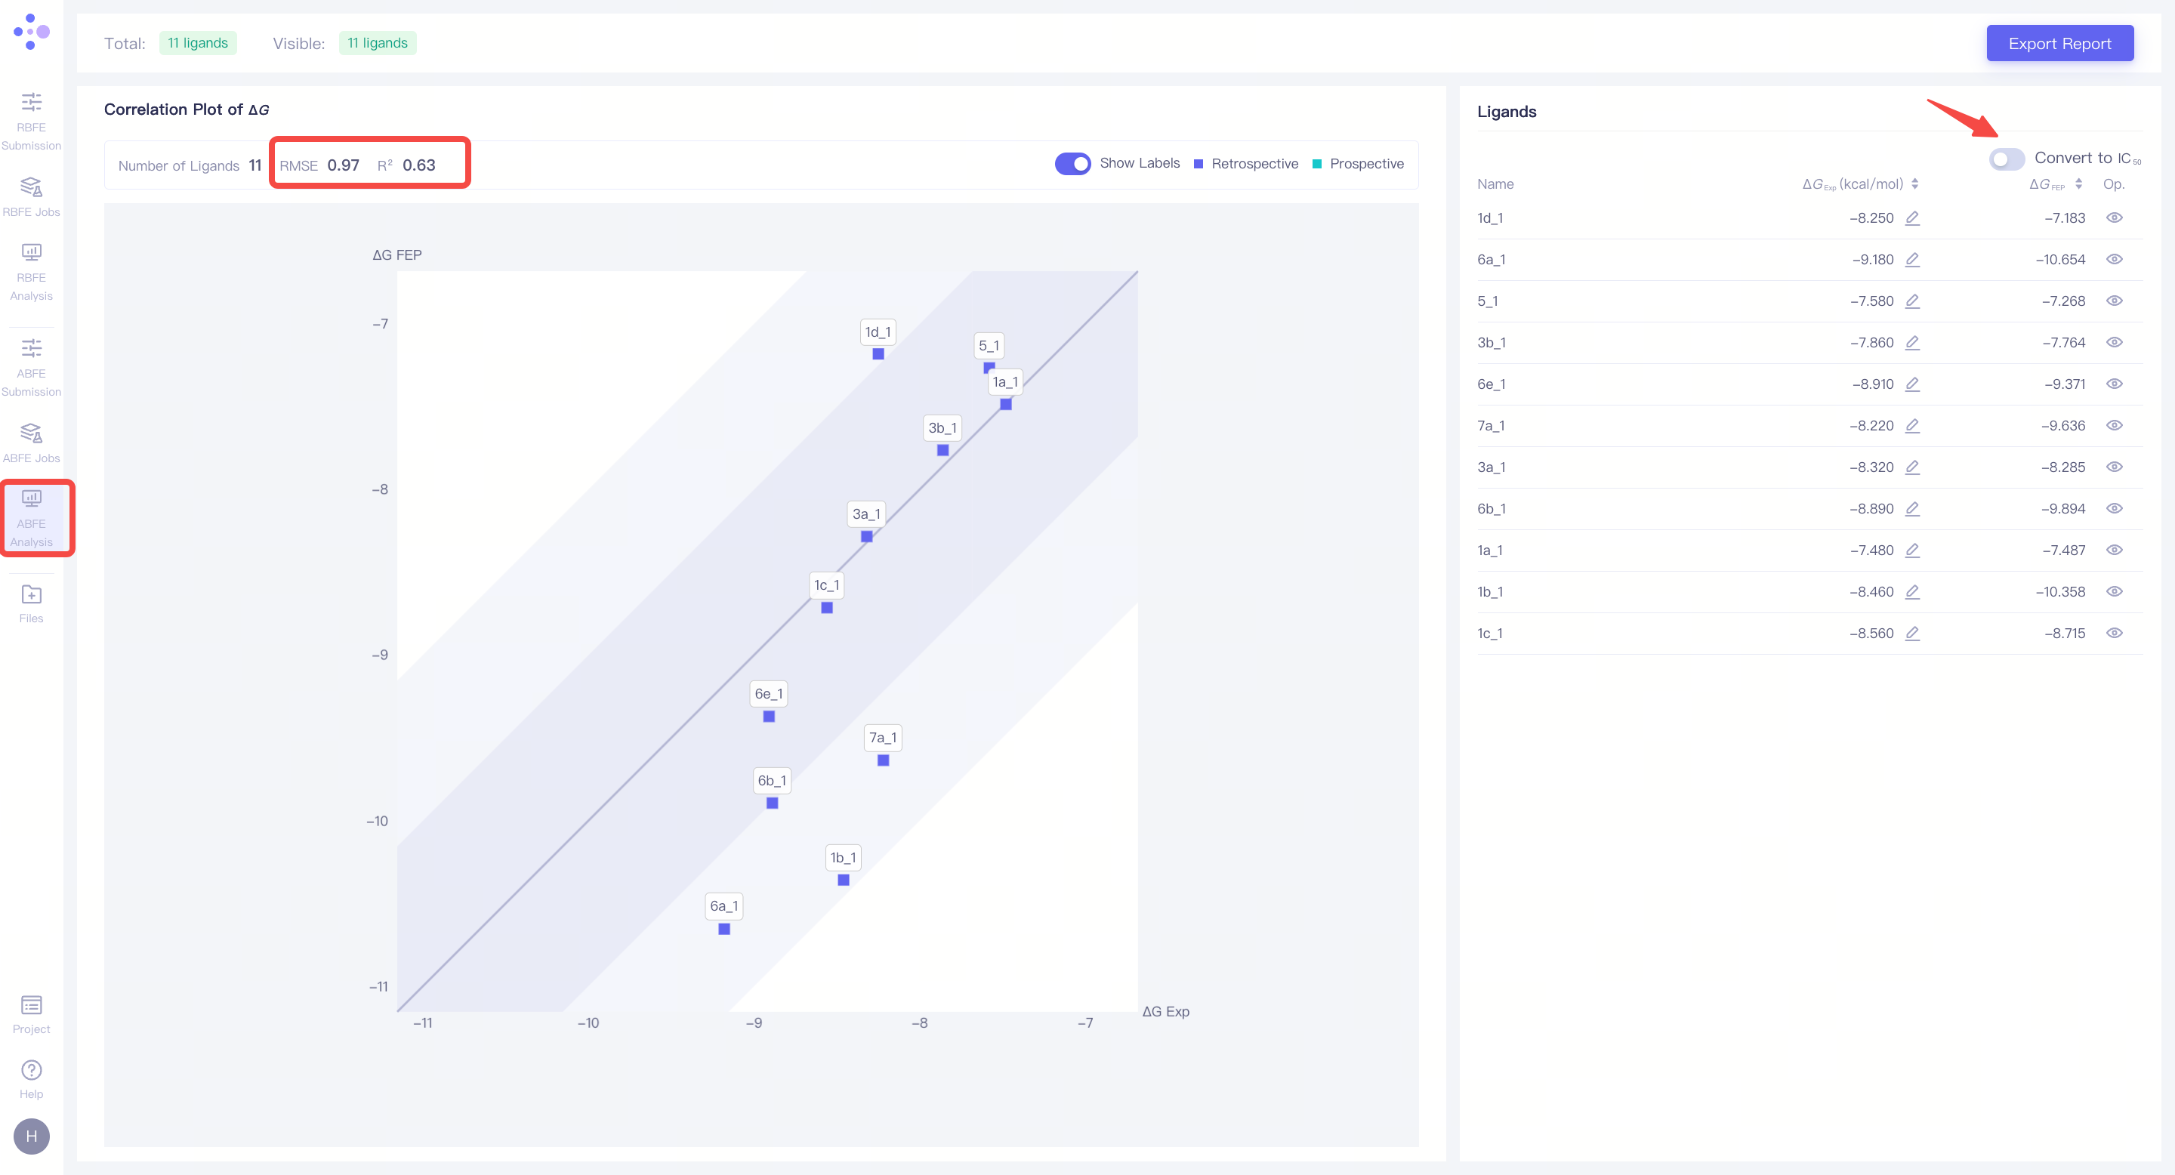Open the user avatar H menu

pos(31,1136)
